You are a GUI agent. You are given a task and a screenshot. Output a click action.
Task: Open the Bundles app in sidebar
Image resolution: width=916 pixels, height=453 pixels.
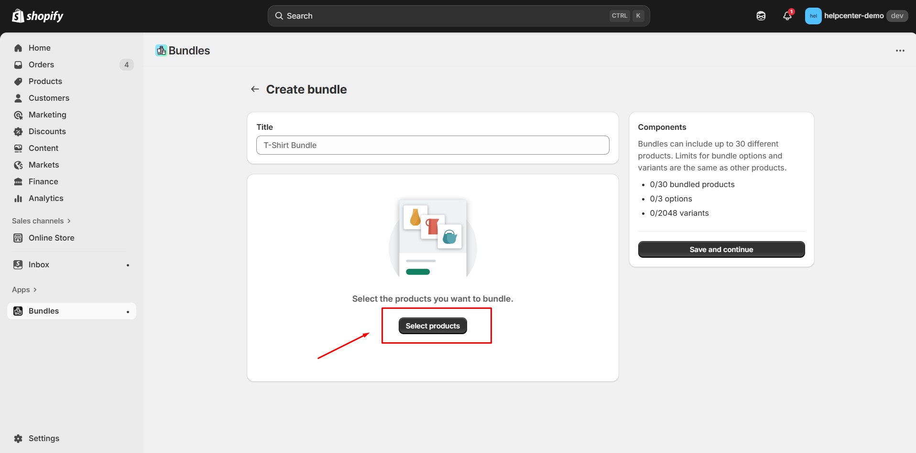pos(44,311)
